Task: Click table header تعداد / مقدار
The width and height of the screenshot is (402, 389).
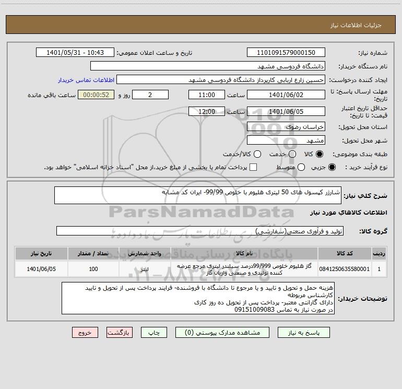Action: [x=93, y=253]
